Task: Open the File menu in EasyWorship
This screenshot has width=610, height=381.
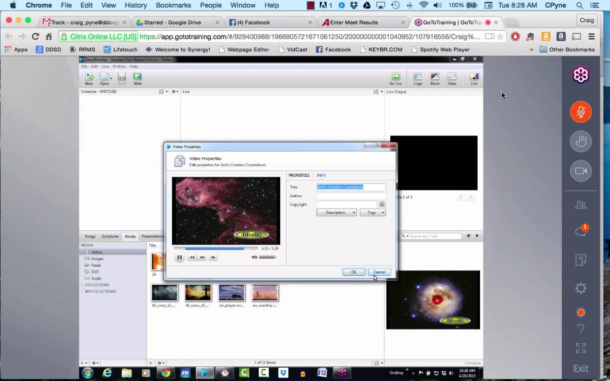Action: coord(84,67)
